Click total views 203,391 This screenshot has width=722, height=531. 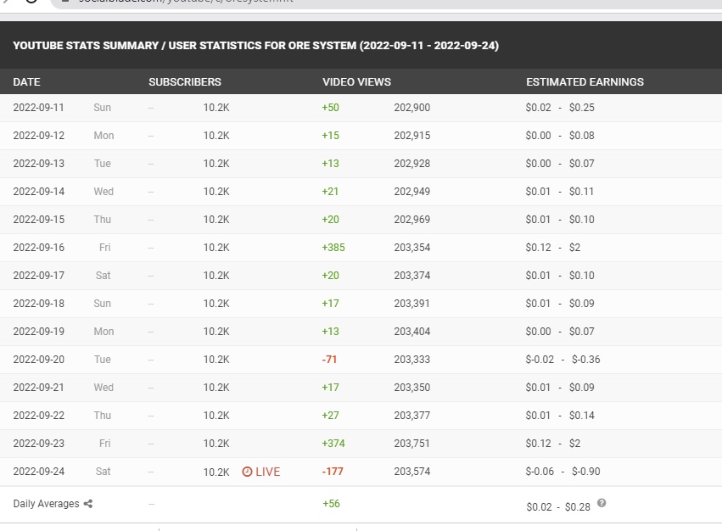pos(412,304)
